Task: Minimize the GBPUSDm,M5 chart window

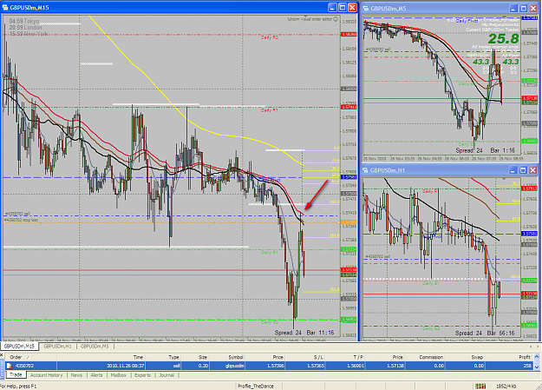Action: pos(513,9)
